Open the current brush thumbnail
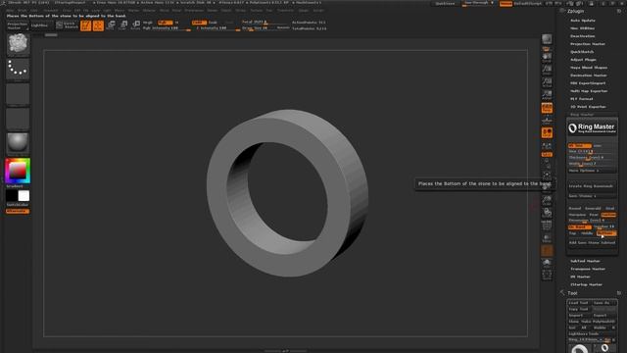Screen dimensions: 627x353 (18, 44)
